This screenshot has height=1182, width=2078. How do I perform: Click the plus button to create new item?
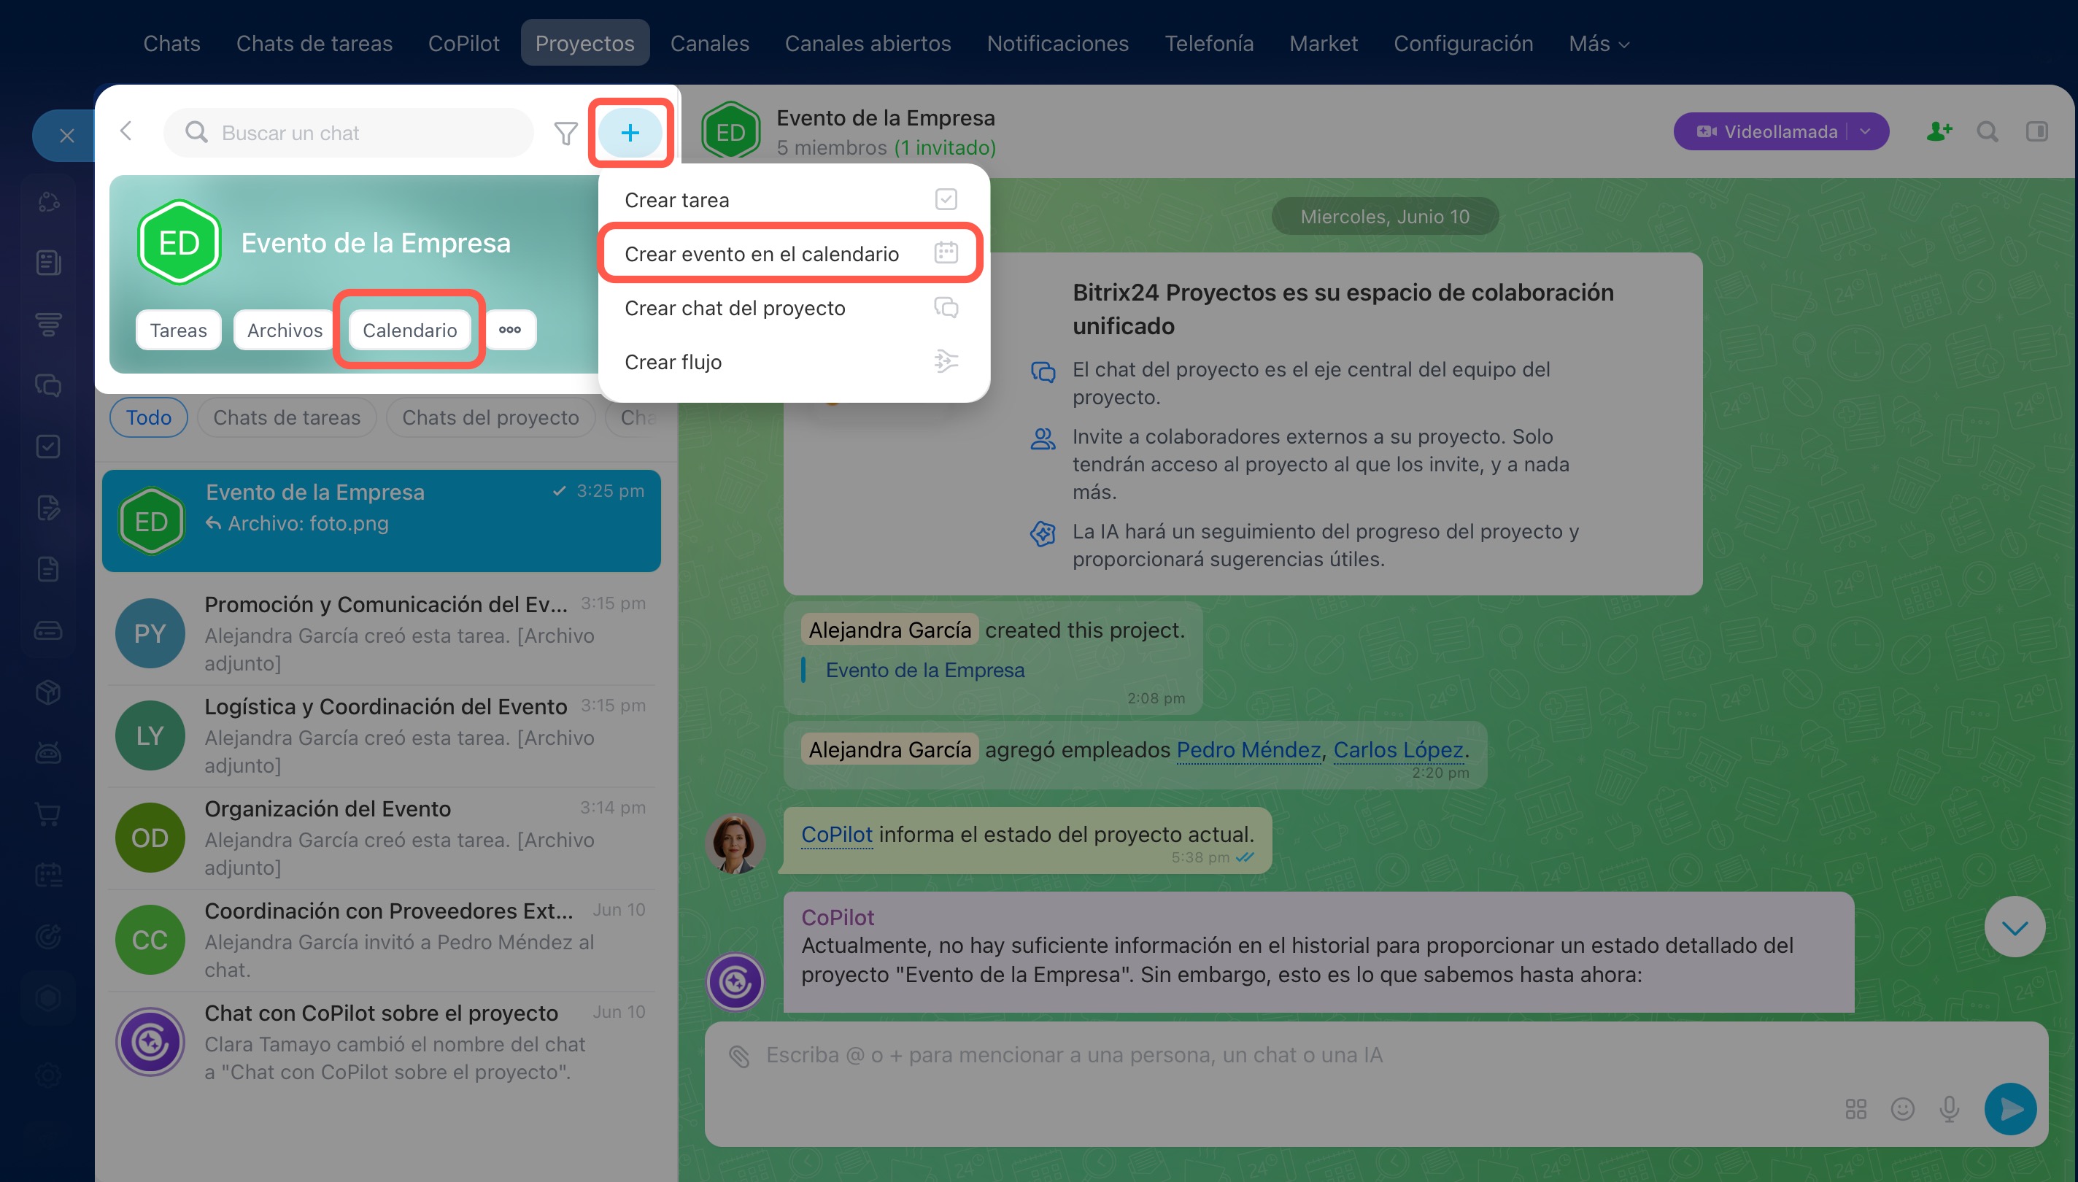coord(630,132)
